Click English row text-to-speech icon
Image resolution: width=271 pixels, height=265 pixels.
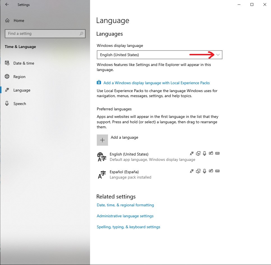[198, 153]
